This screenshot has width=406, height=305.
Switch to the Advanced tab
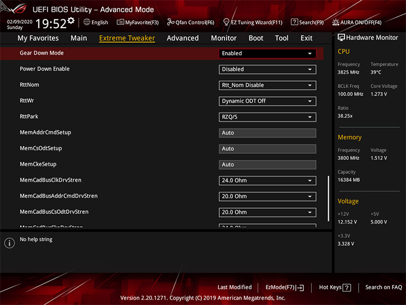pyautogui.click(x=183, y=38)
